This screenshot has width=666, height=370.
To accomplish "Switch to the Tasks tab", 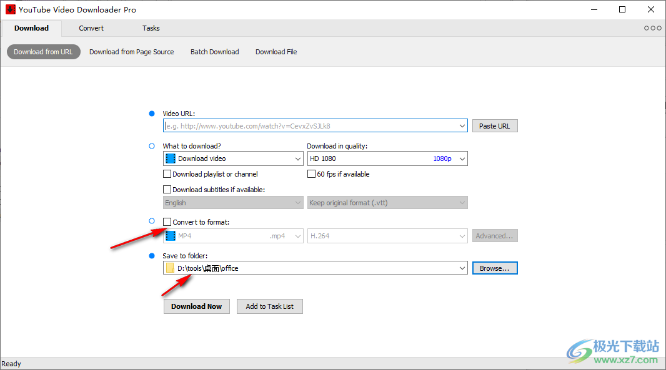I will [151, 28].
